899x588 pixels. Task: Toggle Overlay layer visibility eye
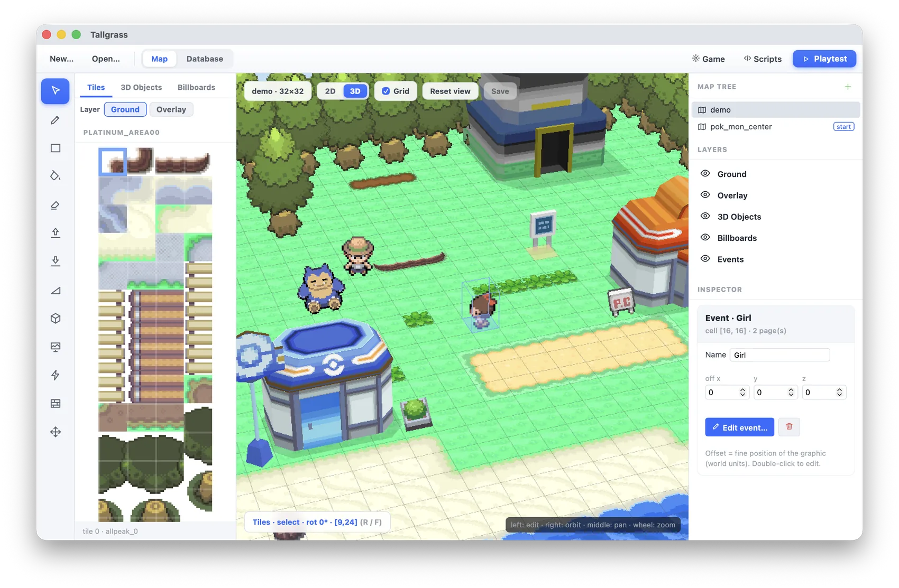coord(705,195)
